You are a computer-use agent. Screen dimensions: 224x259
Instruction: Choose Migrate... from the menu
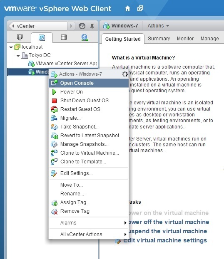click(89, 118)
